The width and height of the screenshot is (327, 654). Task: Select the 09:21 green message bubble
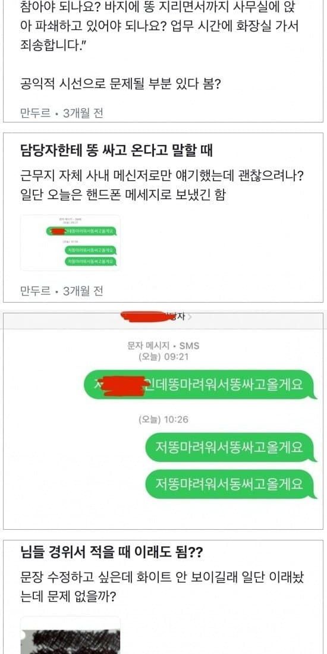click(x=198, y=385)
